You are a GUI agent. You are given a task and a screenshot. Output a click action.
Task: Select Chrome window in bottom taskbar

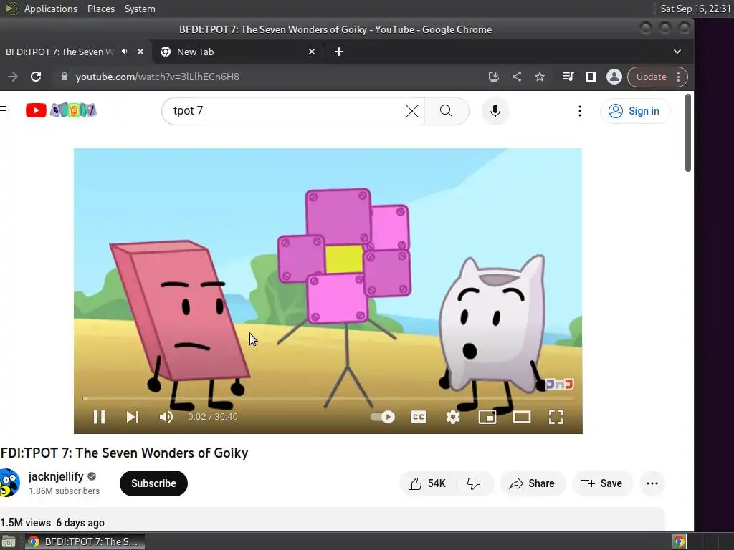[85, 541]
